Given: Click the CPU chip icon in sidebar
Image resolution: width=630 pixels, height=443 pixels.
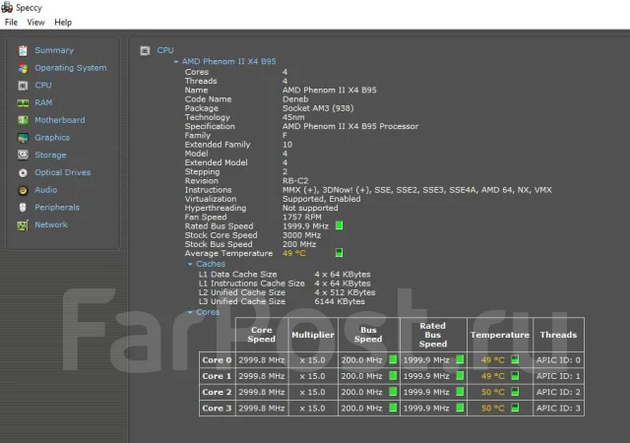Looking at the screenshot, I should [23, 86].
